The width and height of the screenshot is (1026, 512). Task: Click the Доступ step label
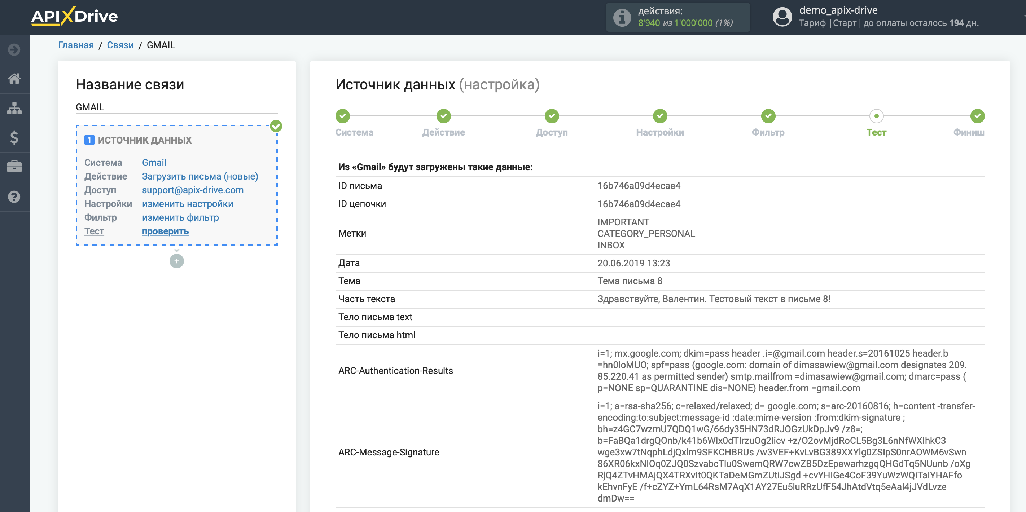click(552, 133)
